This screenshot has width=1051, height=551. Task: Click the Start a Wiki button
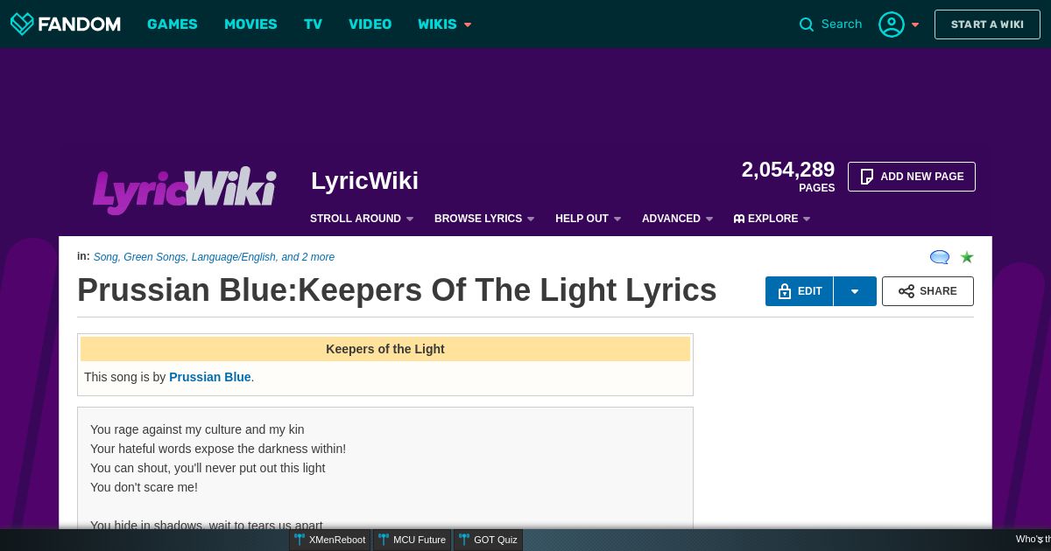[x=987, y=24]
